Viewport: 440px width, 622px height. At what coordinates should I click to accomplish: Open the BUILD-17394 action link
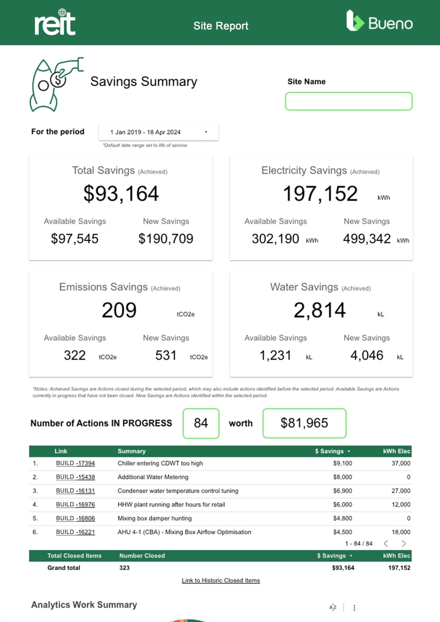click(75, 463)
